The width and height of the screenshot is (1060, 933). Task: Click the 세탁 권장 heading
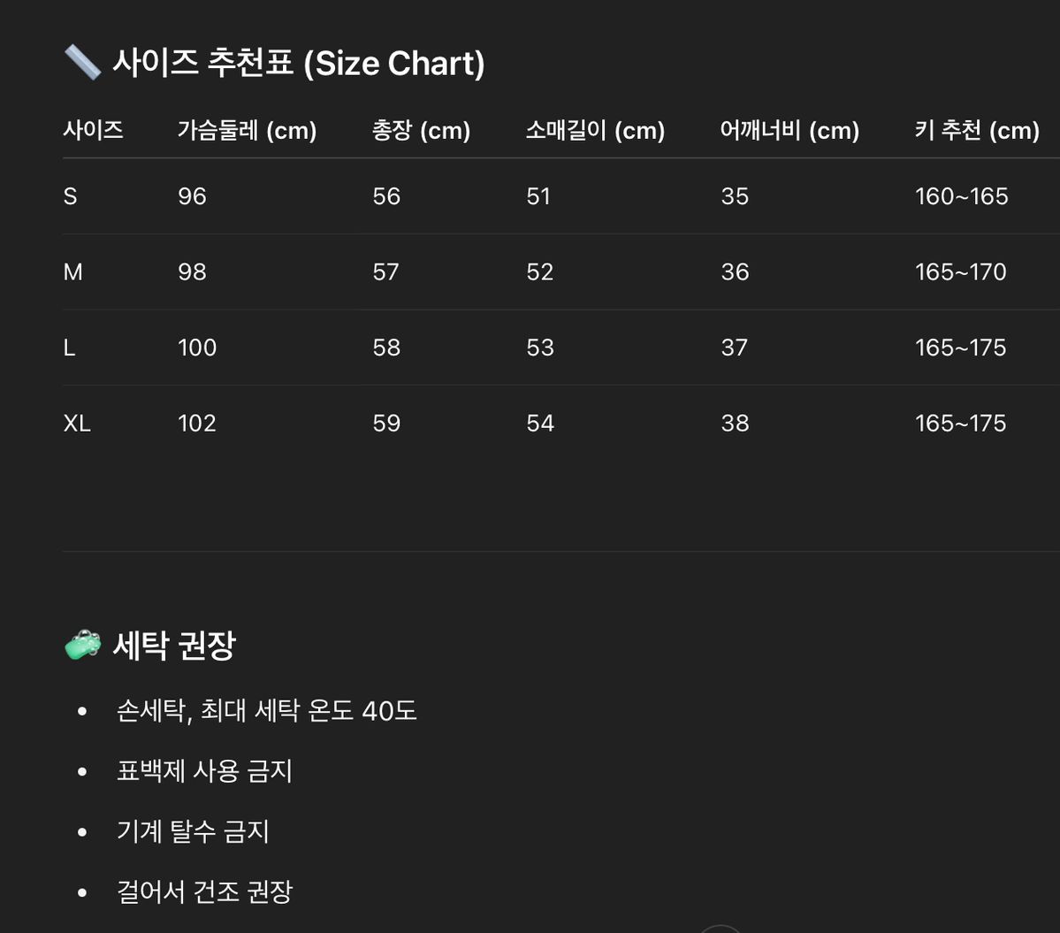pos(174,645)
